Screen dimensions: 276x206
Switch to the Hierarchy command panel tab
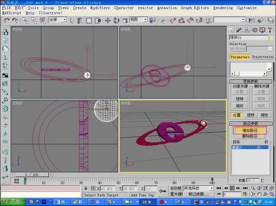247,30
